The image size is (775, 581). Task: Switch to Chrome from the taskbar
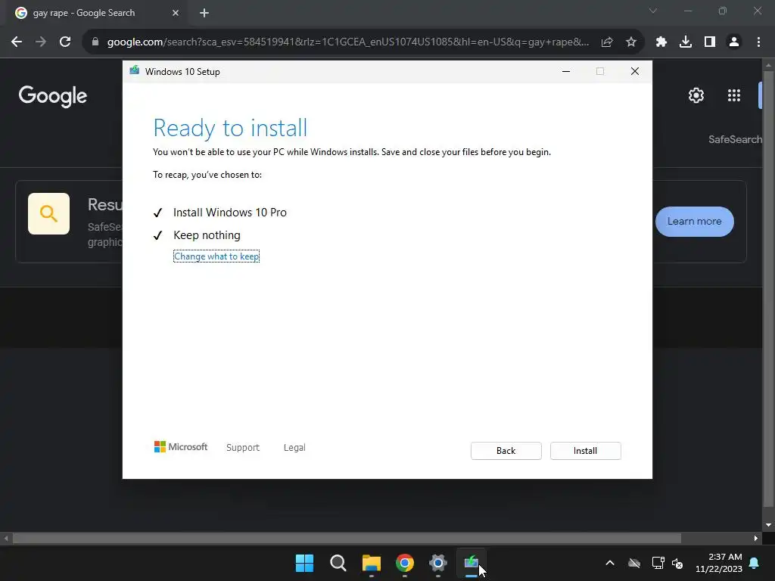click(405, 563)
